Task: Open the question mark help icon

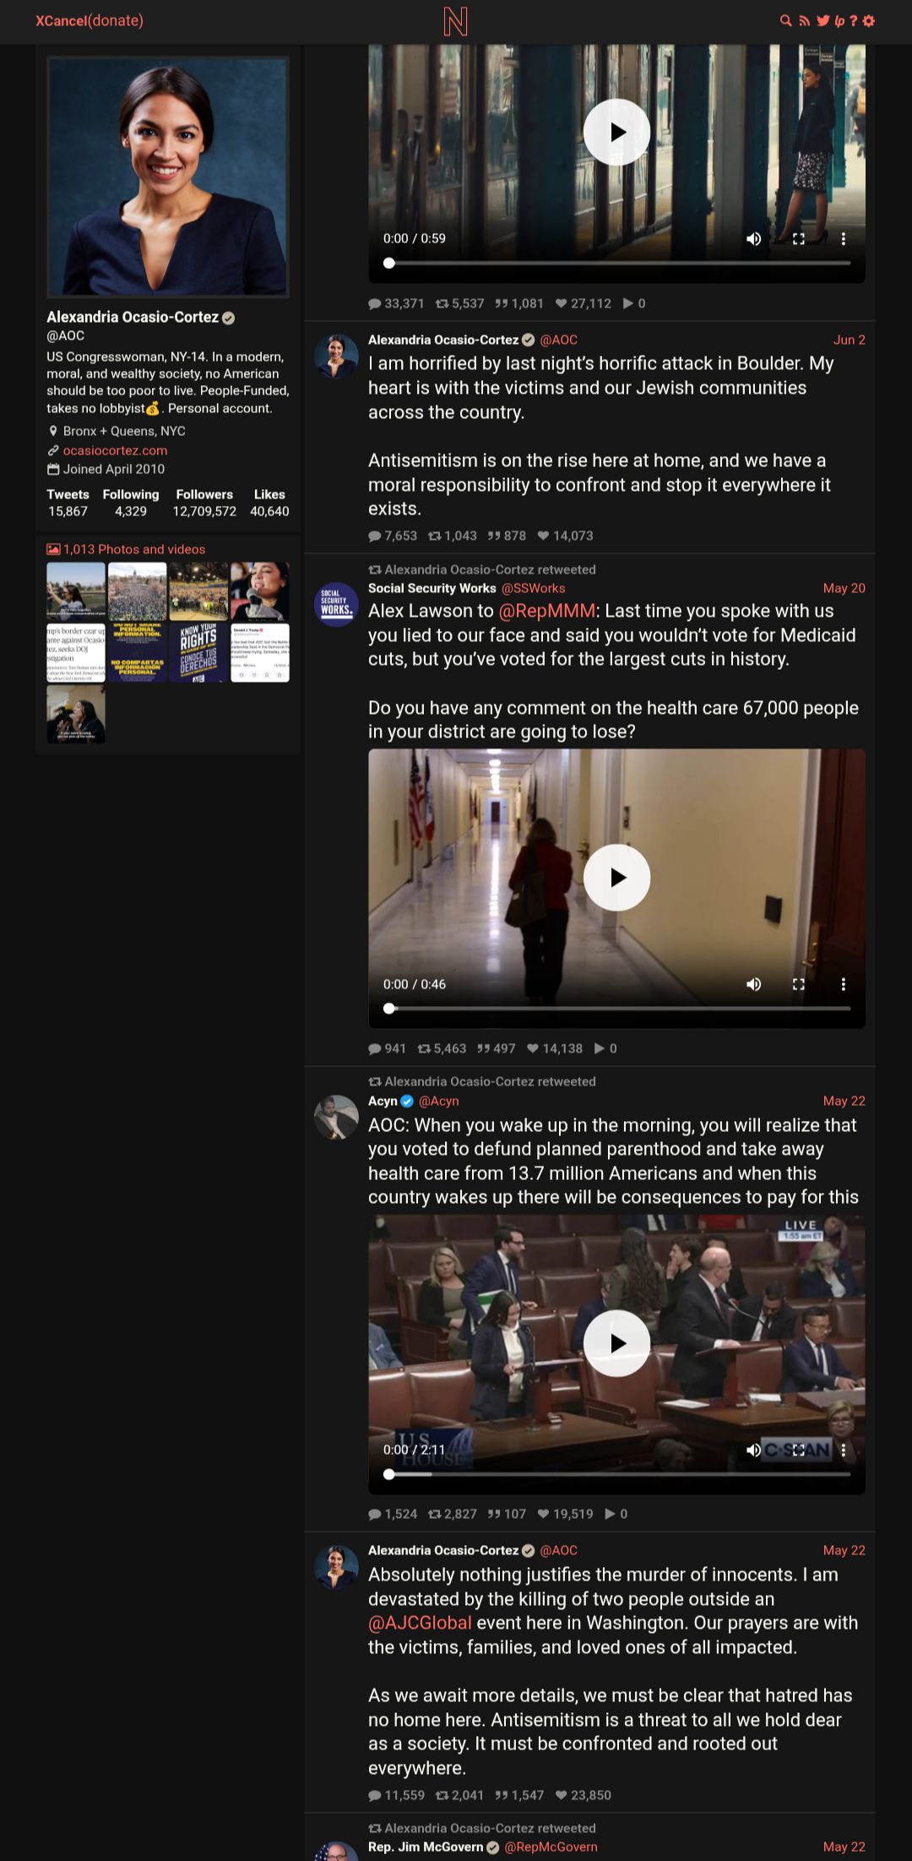Action: (x=854, y=20)
